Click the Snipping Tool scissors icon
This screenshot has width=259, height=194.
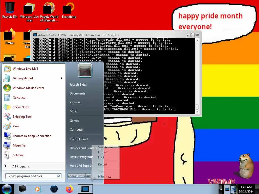click(x=7, y=117)
